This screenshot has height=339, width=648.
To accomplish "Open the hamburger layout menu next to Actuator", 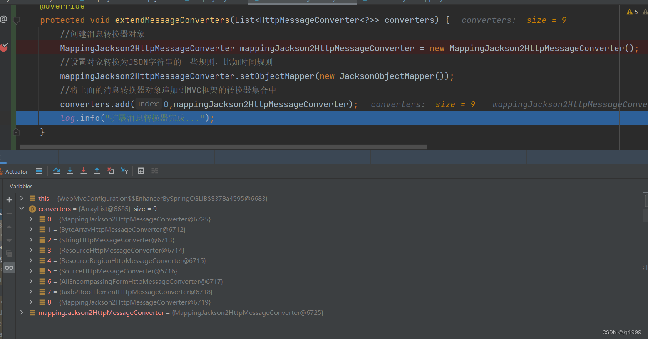I will click(39, 171).
